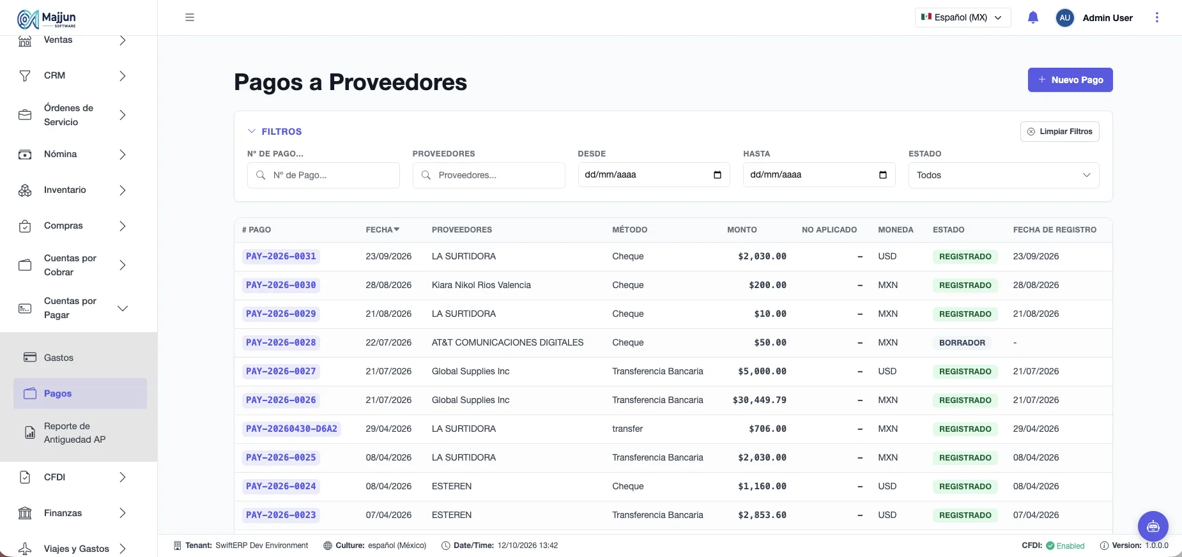The image size is (1182, 557).
Task: Open the Desde date calendar picker
Action: click(x=718, y=175)
